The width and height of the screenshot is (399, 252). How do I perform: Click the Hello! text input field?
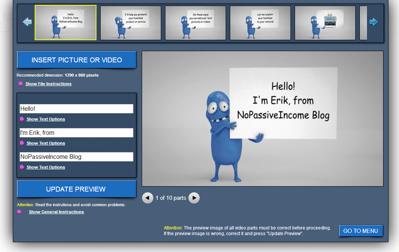[x=76, y=109]
